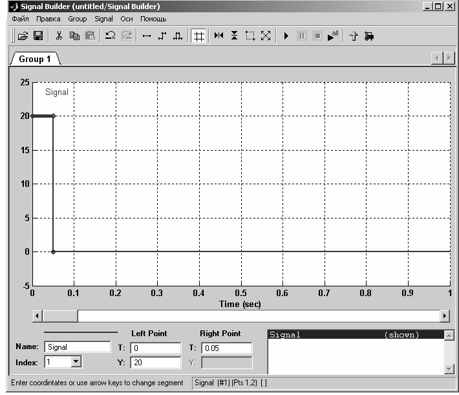The image size is (459, 395).
Task: Click the Left Point Y input field
Action: click(x=156, y=363)
